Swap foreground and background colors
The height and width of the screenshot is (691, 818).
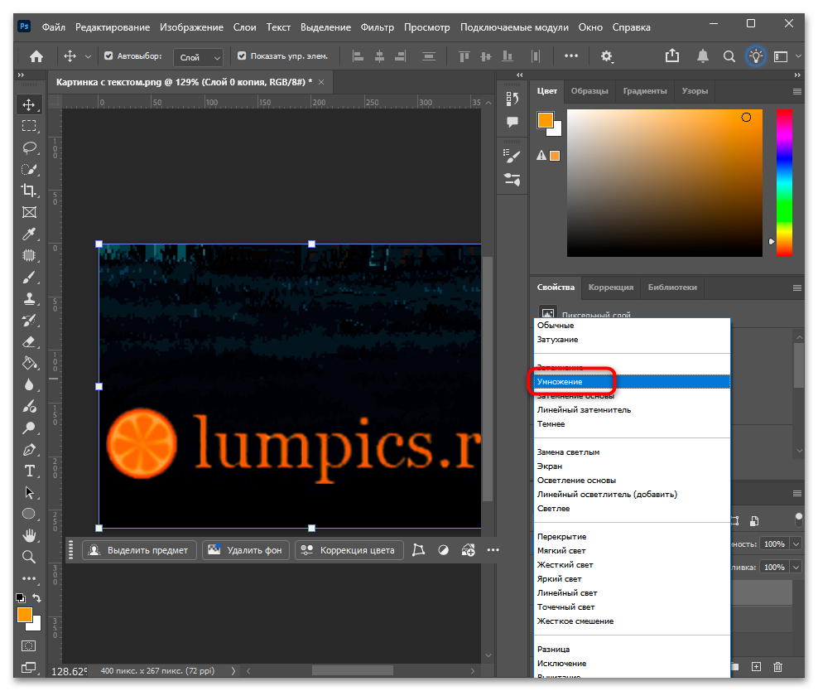point(37,597)
